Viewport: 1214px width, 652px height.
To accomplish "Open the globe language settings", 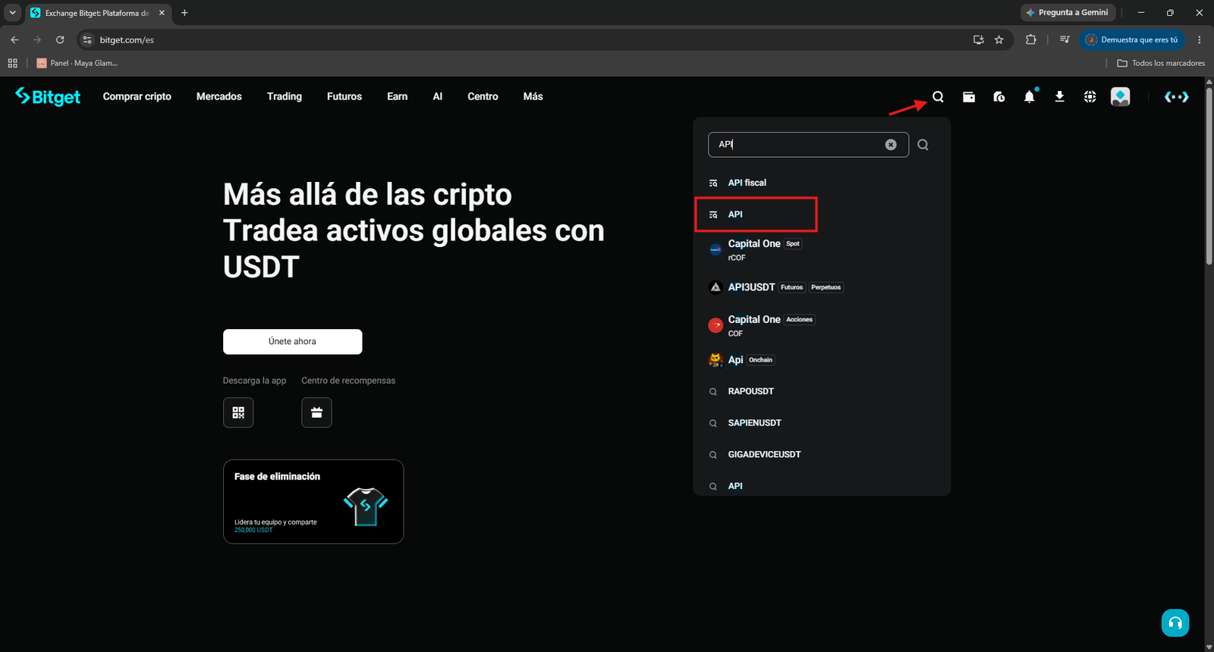I will pos(1090,96).
